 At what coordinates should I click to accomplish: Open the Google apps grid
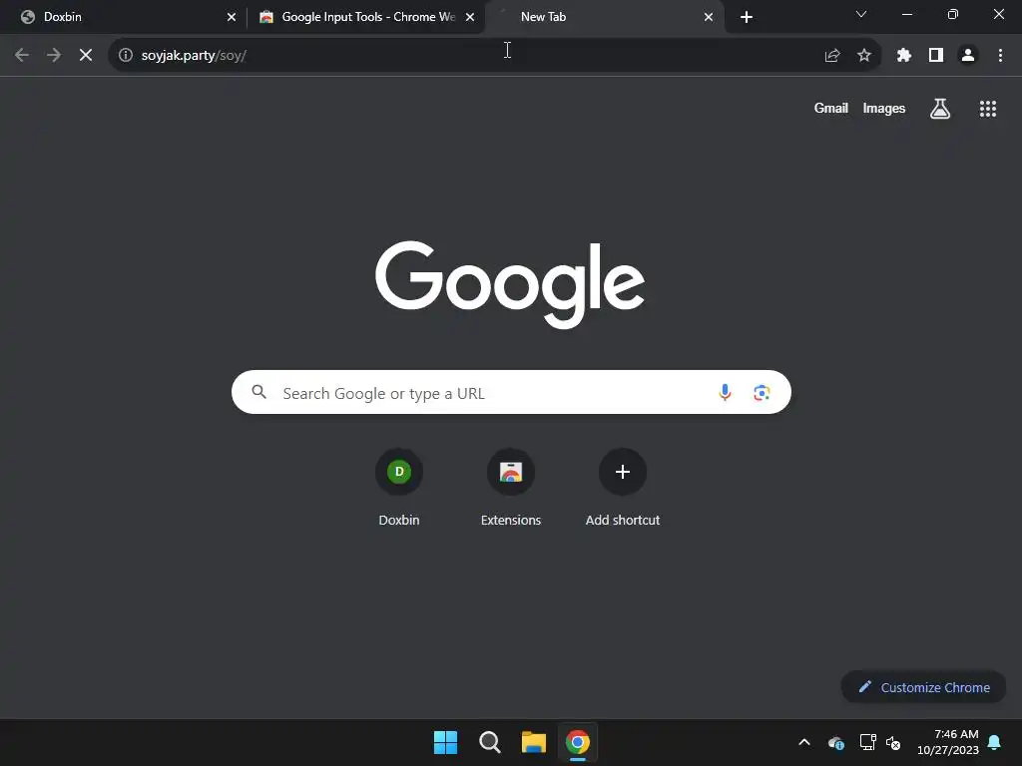[988, 109]
